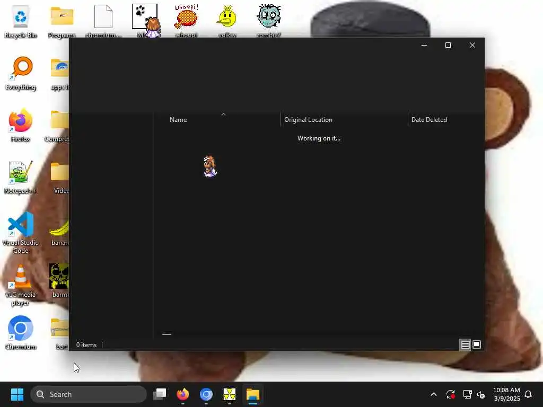Open the notifications bell

529,394
